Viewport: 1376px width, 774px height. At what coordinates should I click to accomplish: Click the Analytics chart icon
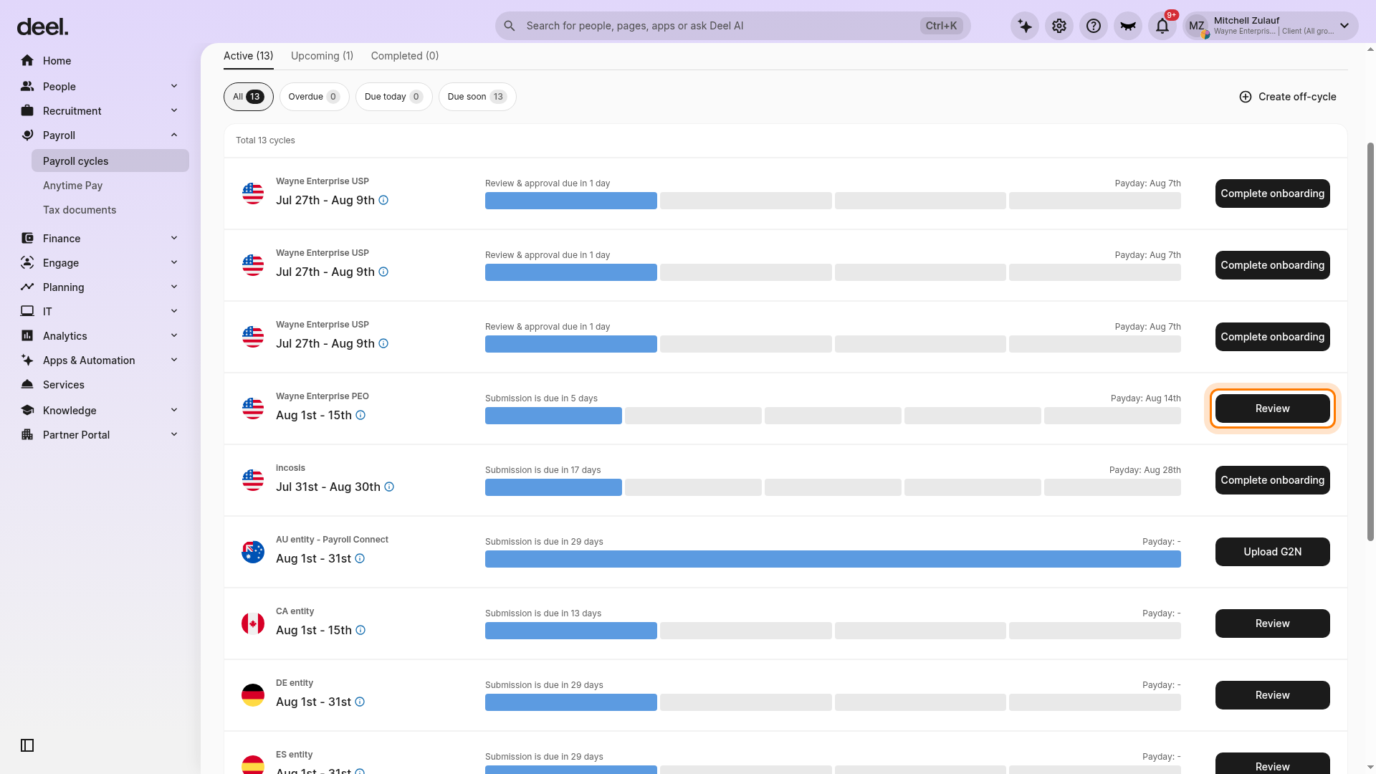27,336
